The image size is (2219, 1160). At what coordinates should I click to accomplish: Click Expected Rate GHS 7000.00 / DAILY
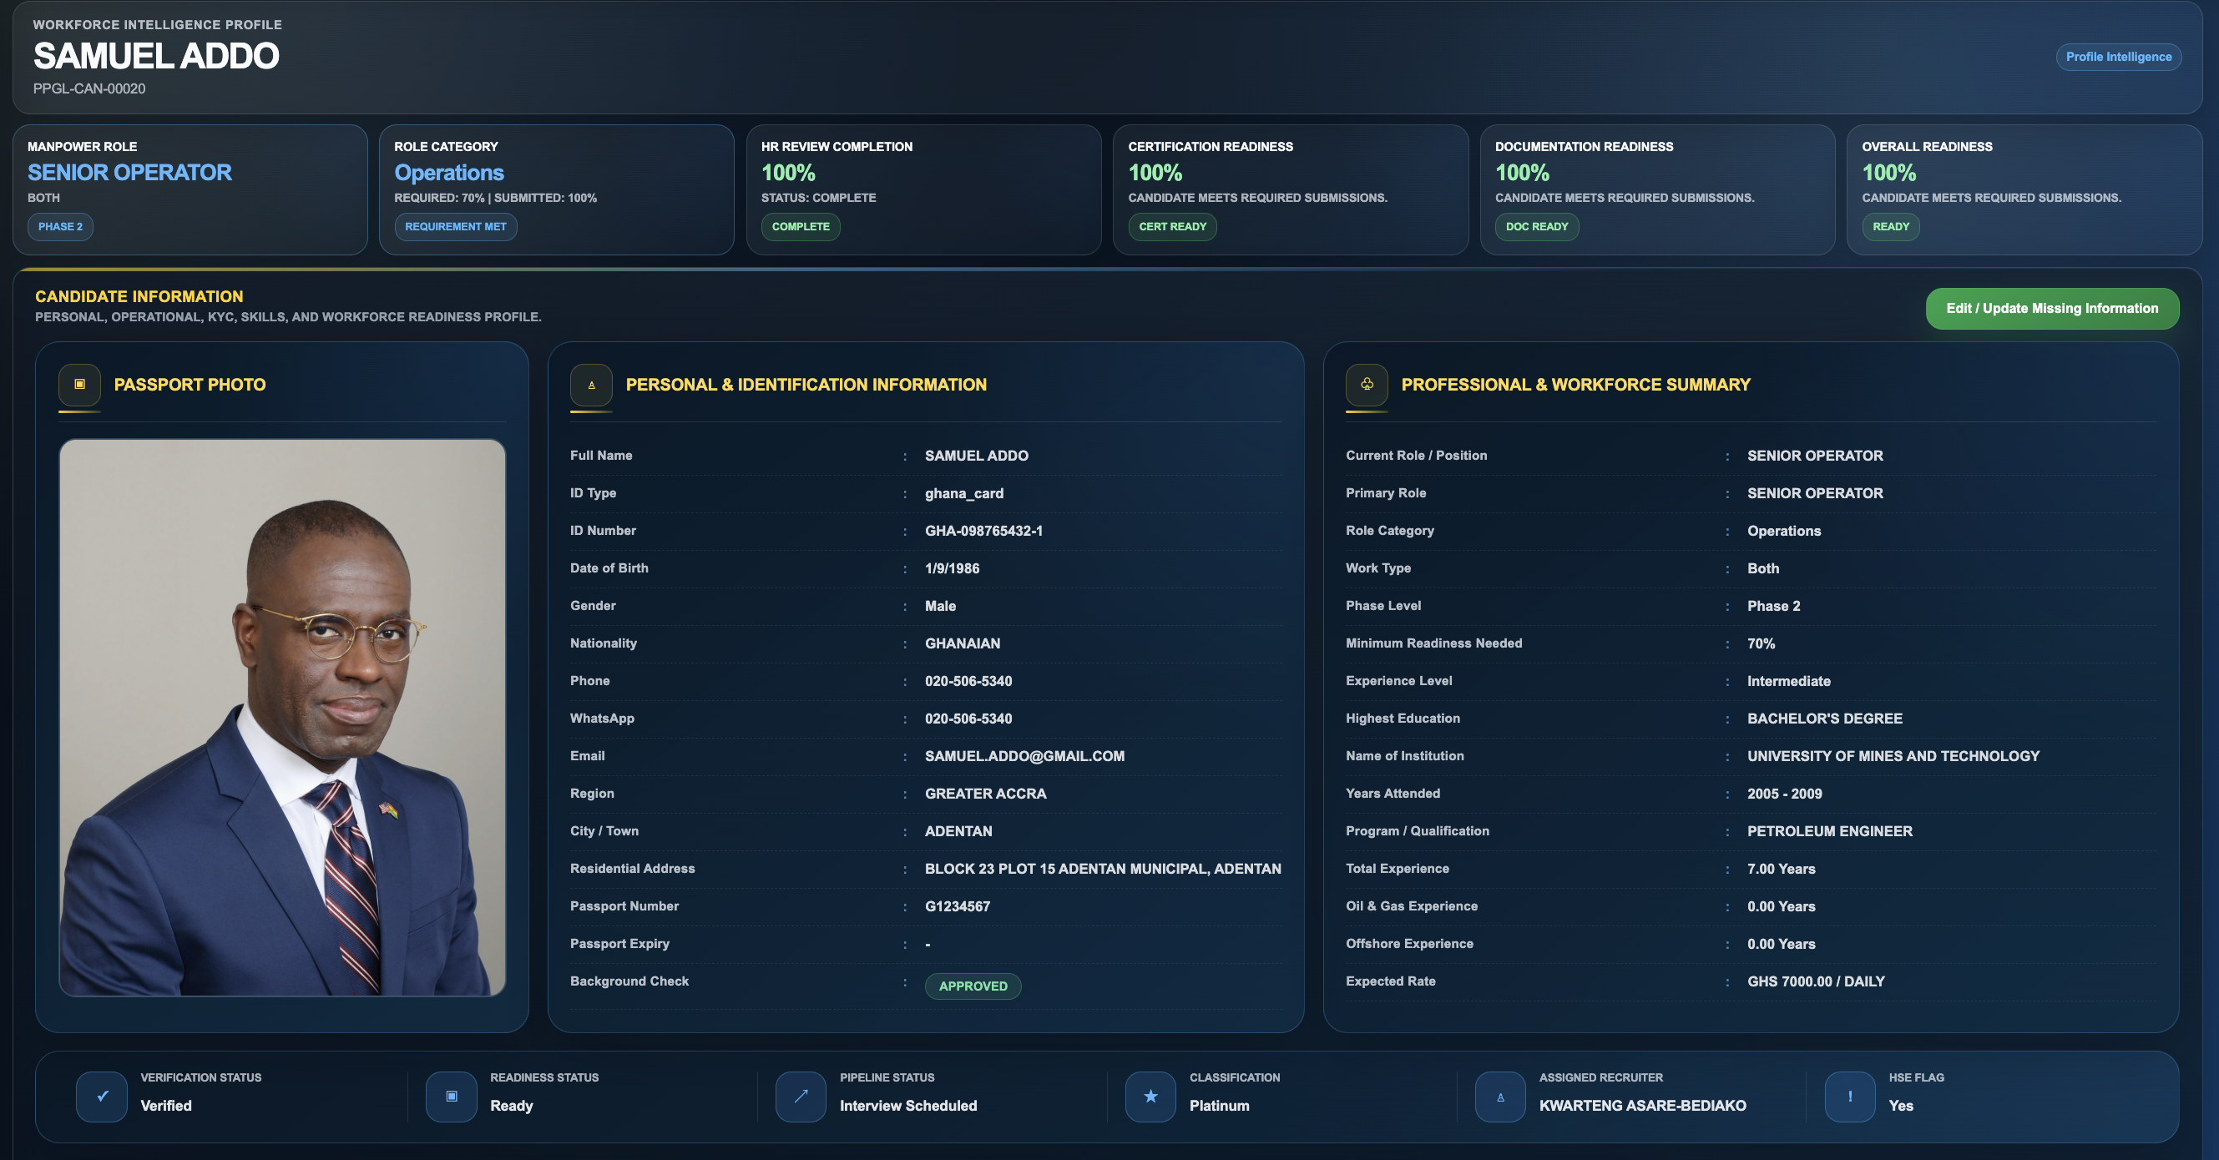coord(1815,981)
